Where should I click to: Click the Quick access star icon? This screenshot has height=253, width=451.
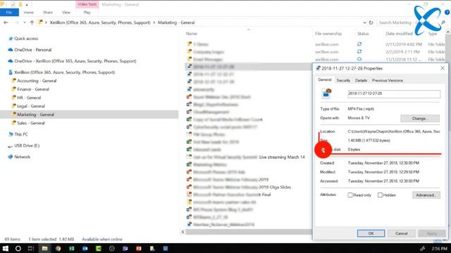(x=11, y=39)
